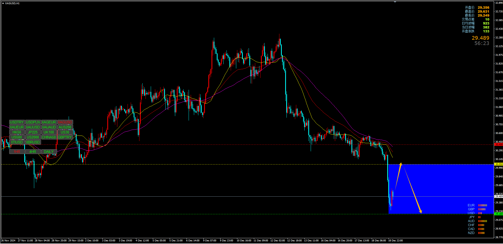Viewport: 503px width, 244px height.
Task: Click the red 30.400 price level label
Action: (x=499, y=145)
